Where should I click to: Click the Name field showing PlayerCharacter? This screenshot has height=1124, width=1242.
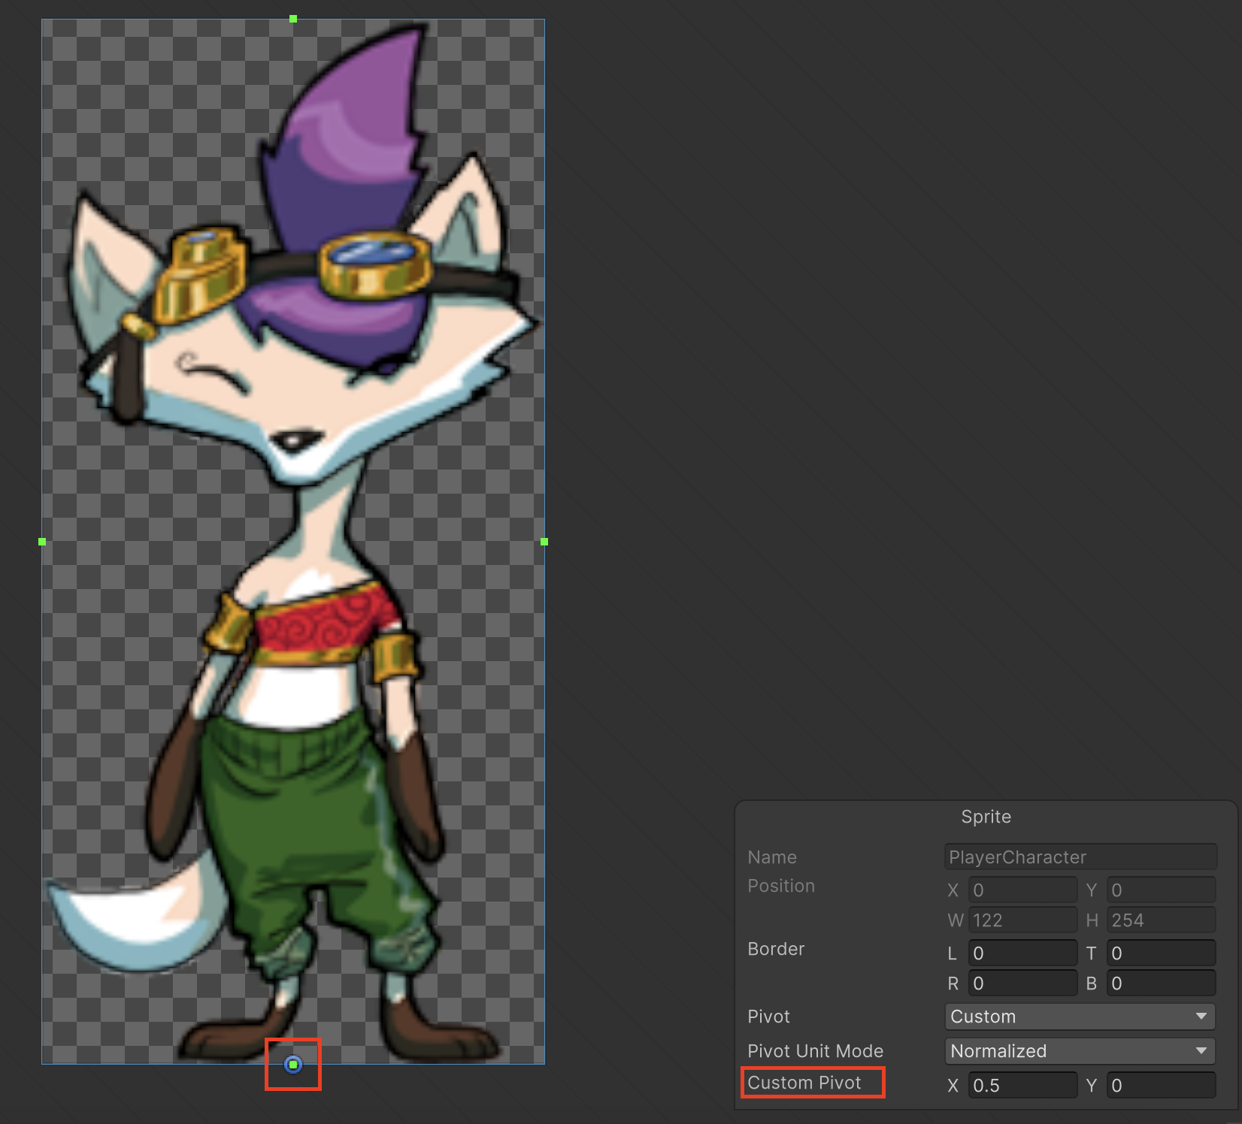pos(1080,857)
